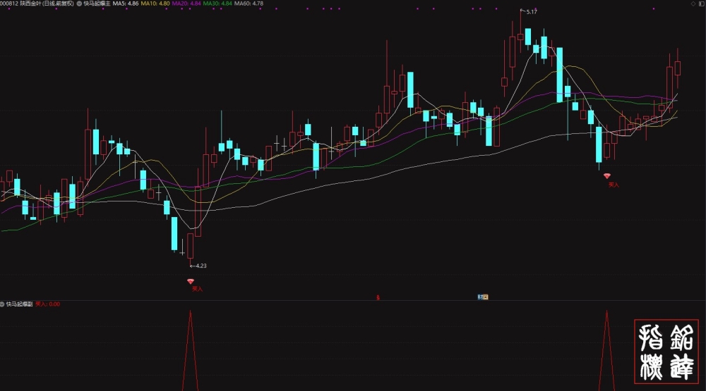The image size is (706, 391).
Task: Click the 4.23 low price label
Action: tap(198, 266)
